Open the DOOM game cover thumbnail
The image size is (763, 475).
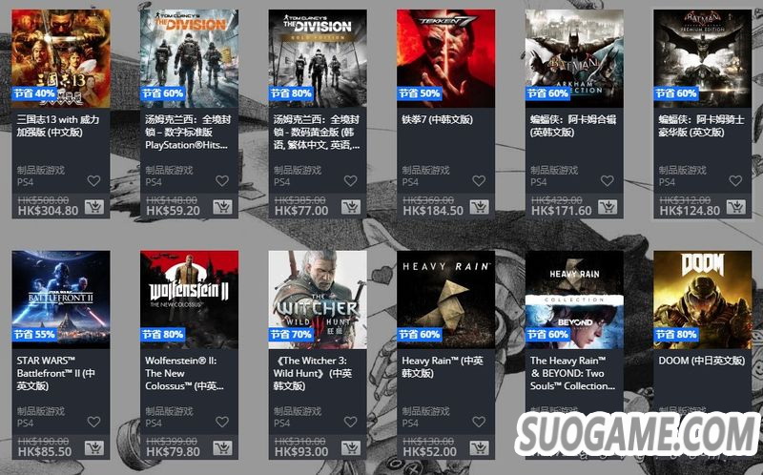click(x=703, y=299)
